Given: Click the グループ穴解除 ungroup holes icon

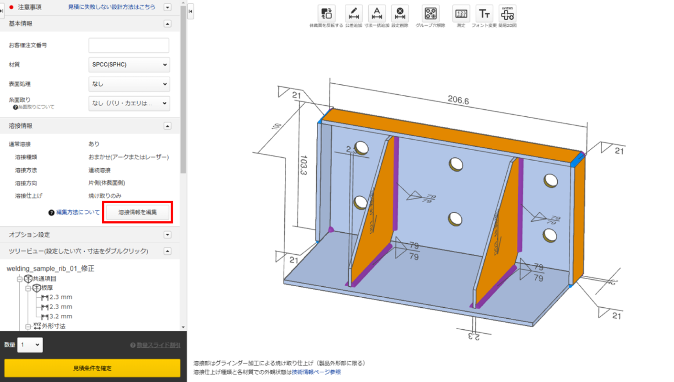Looking at the screenshot, I should coord(430,14).
